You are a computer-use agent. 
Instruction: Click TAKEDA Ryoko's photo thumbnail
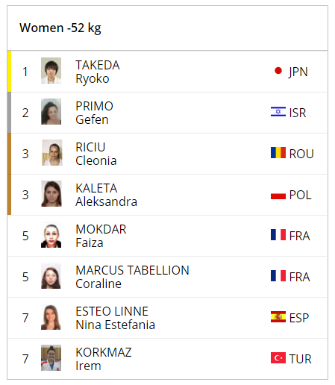51,71
